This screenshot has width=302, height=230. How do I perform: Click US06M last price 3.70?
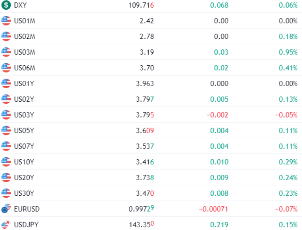point(147,68)
